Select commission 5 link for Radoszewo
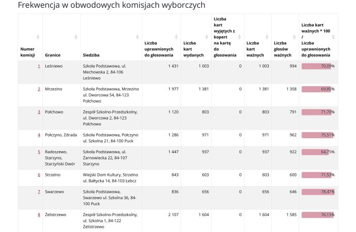The width and height of the screenshot is (356, 232). click(39, 152)
